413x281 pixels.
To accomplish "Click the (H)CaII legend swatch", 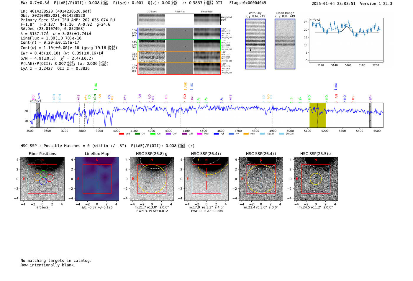I will pyautogui.click(x=281, y=134).
